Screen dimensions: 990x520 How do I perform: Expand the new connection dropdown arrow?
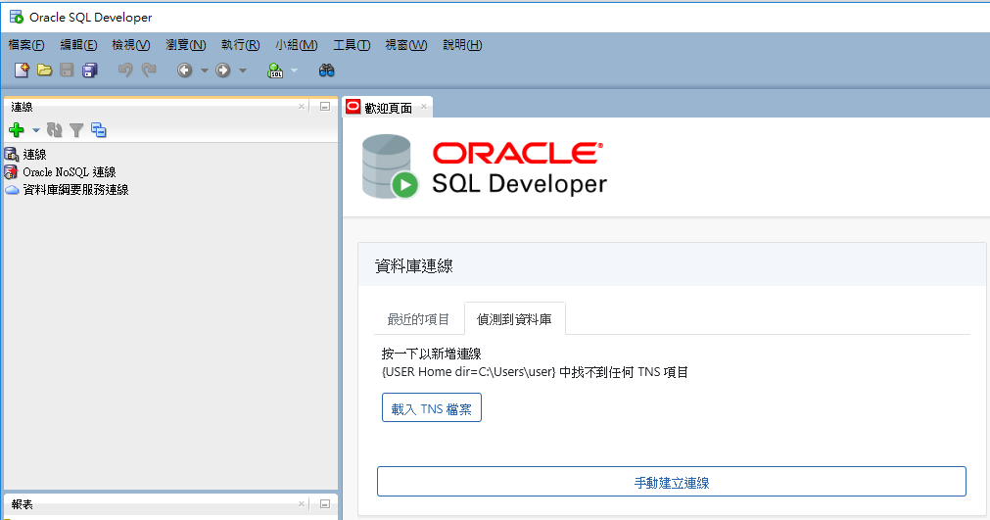point(36,130)
